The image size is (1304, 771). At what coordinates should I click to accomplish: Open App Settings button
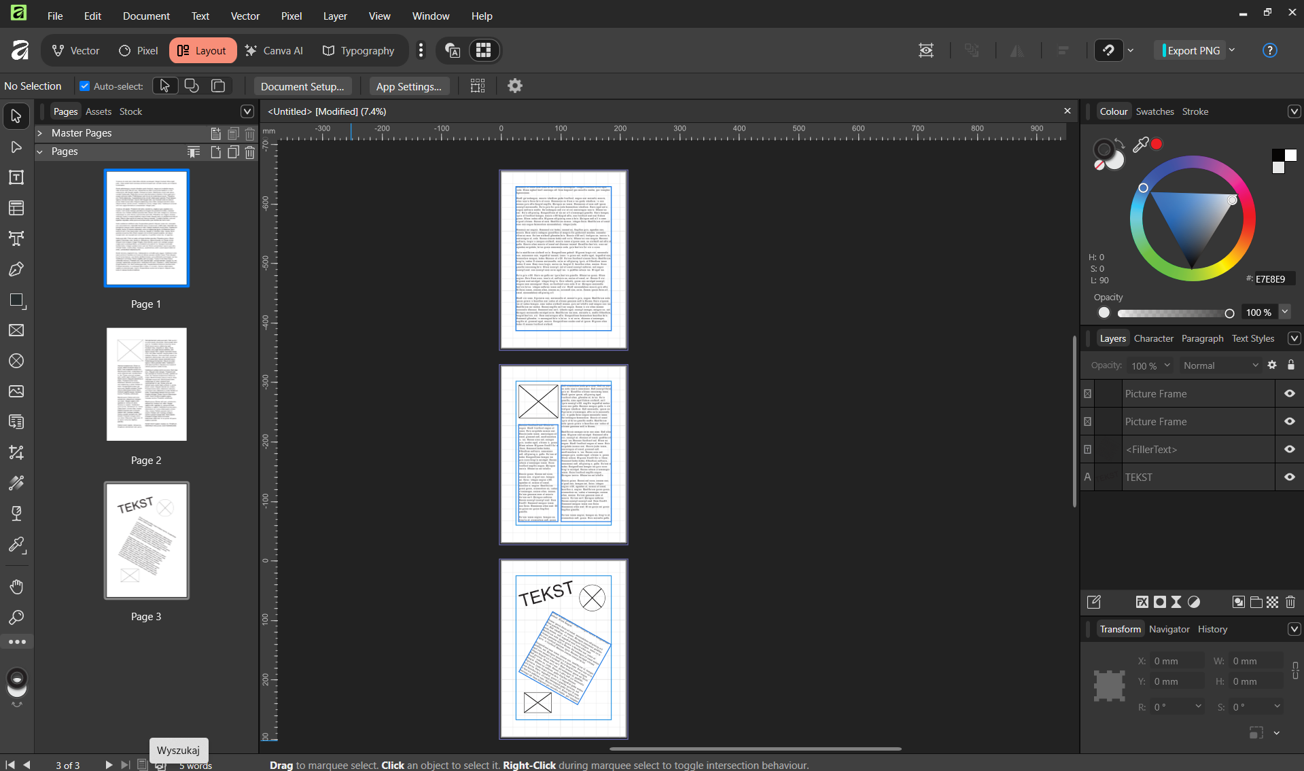[x=408, y=86]
